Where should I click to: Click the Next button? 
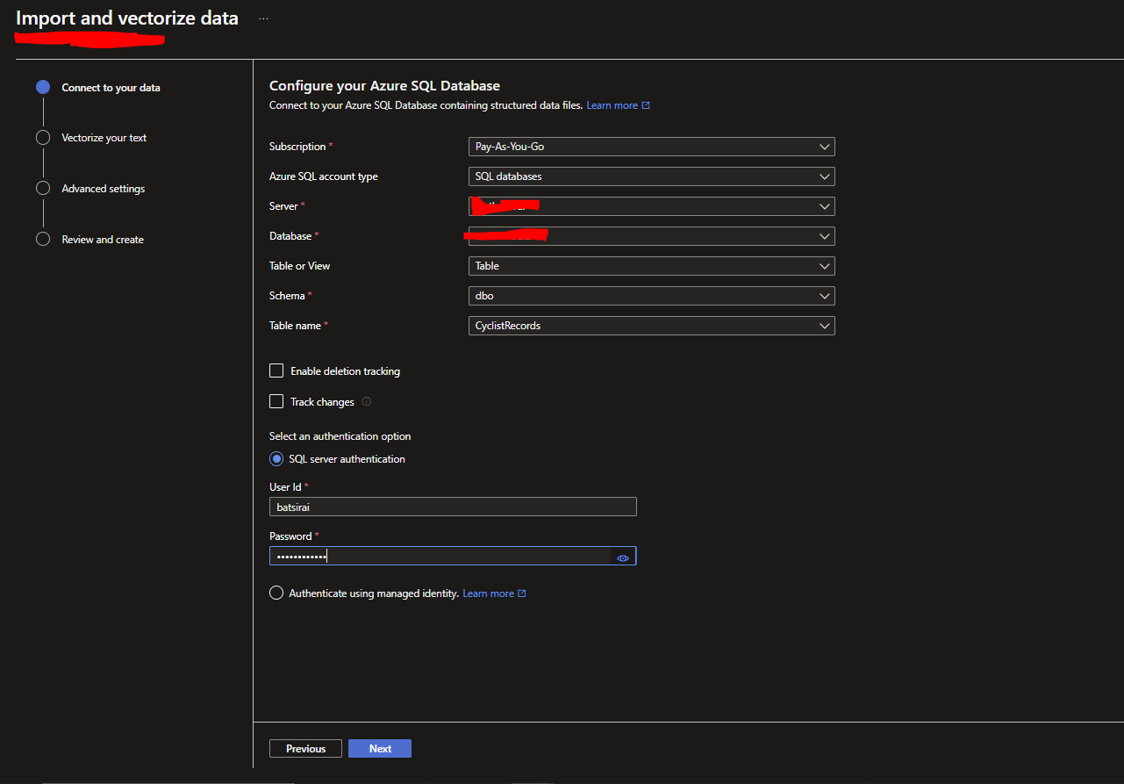click(380, 749)
